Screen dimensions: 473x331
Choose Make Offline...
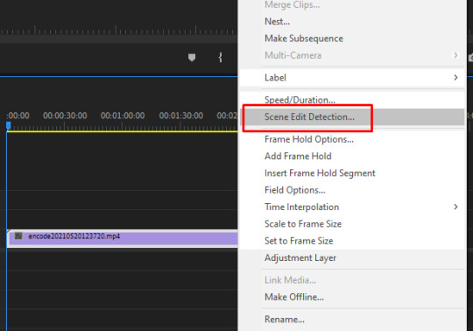[352, 297]
